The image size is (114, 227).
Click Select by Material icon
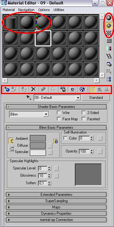tap(109, 71)
